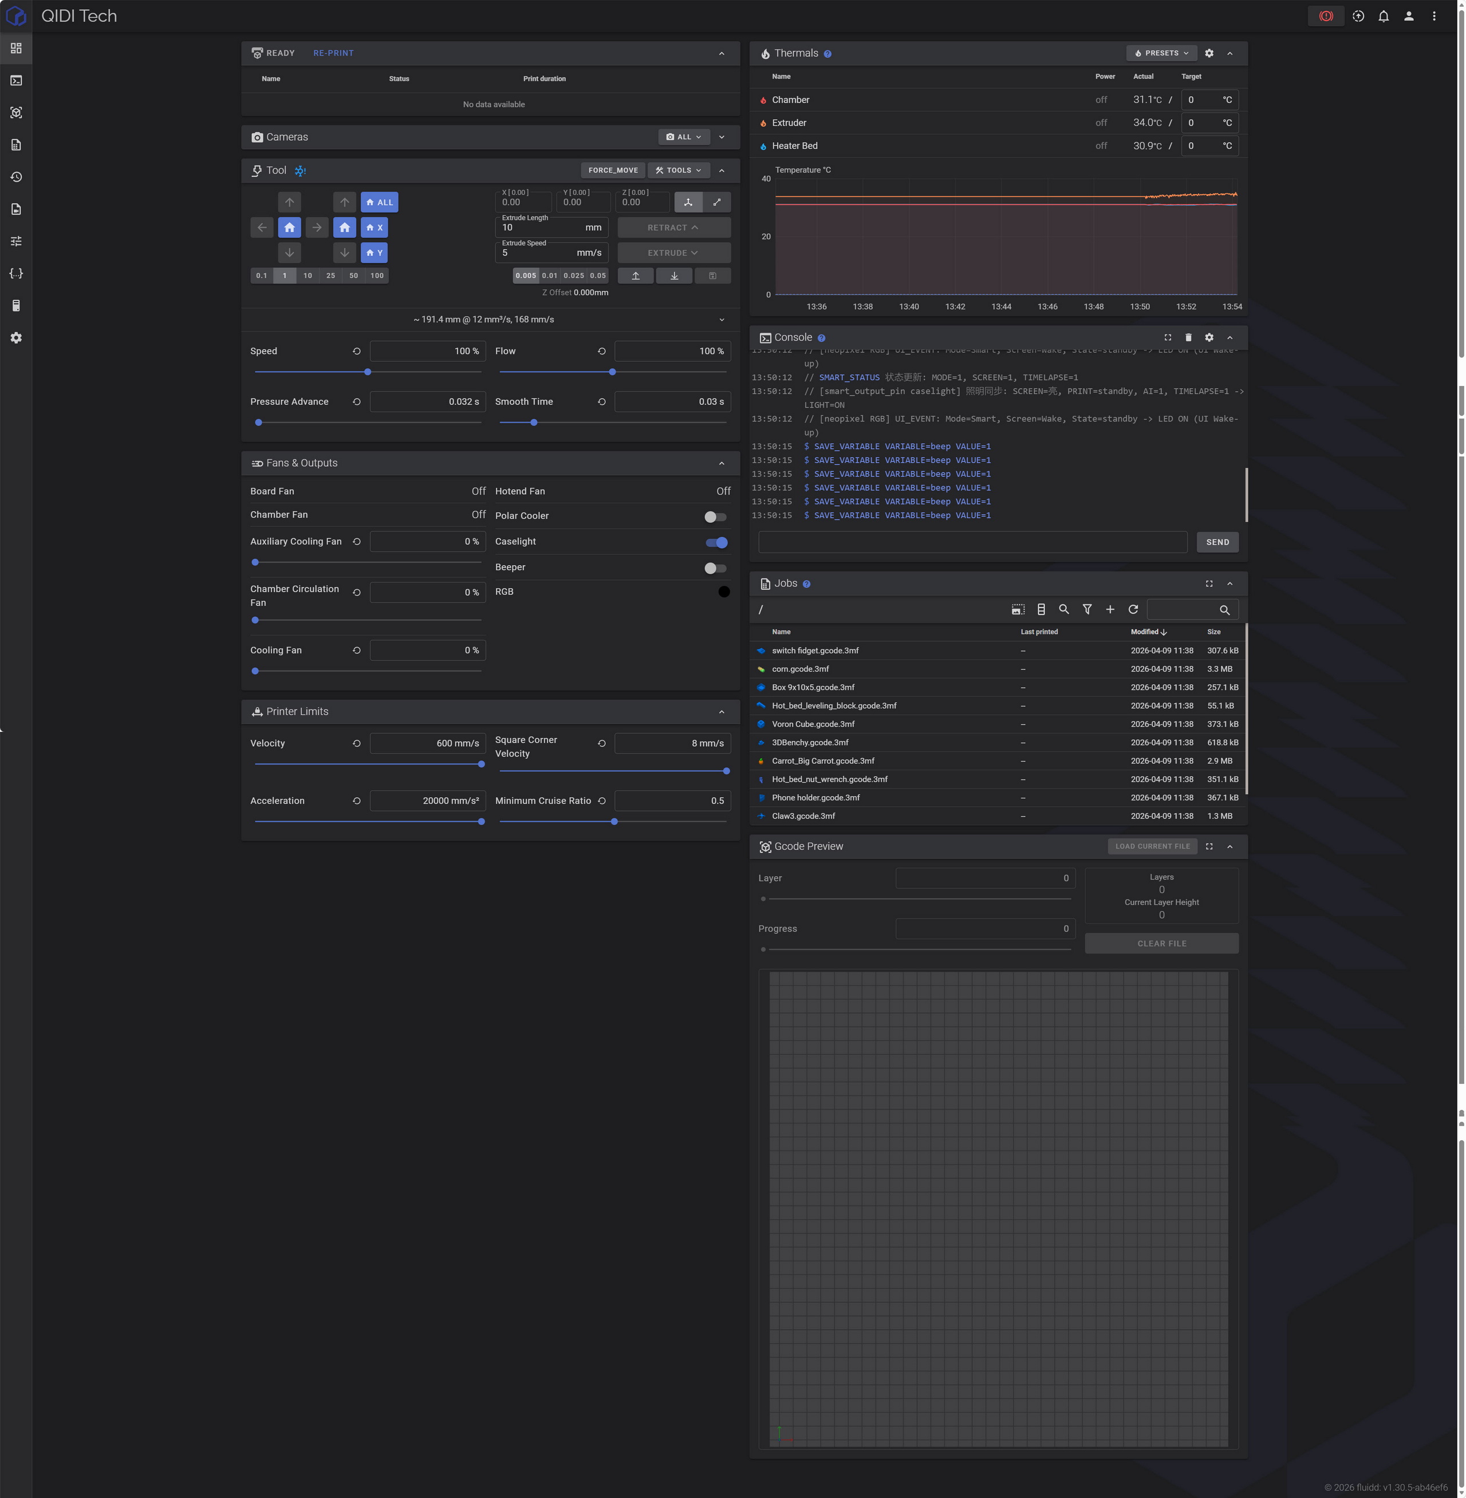
Task: Focus the console command input field
Action: [x=972, y=542]
